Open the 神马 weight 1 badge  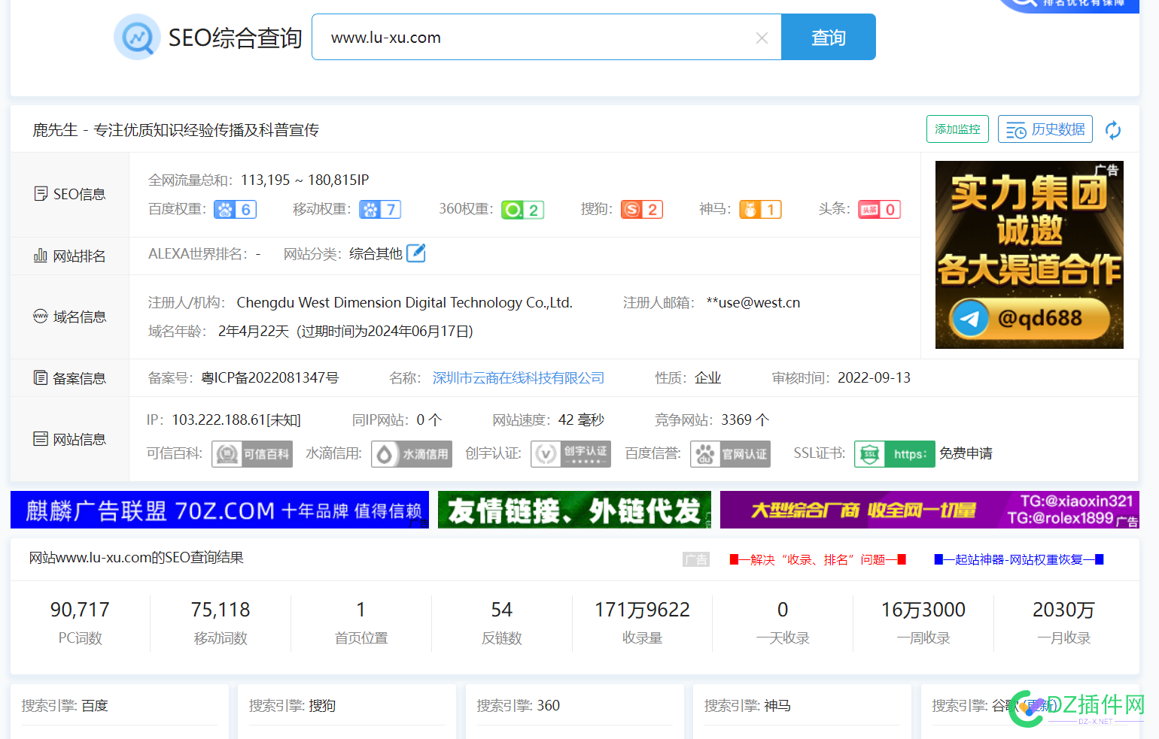(761, 209)
